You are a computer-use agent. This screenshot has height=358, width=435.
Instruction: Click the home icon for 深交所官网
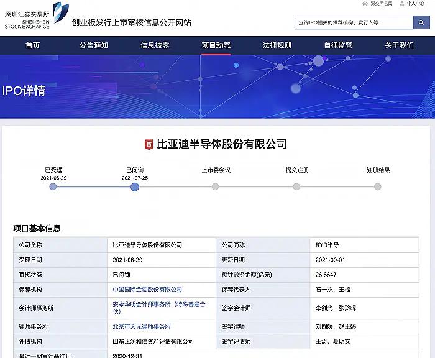click(365, 4)
